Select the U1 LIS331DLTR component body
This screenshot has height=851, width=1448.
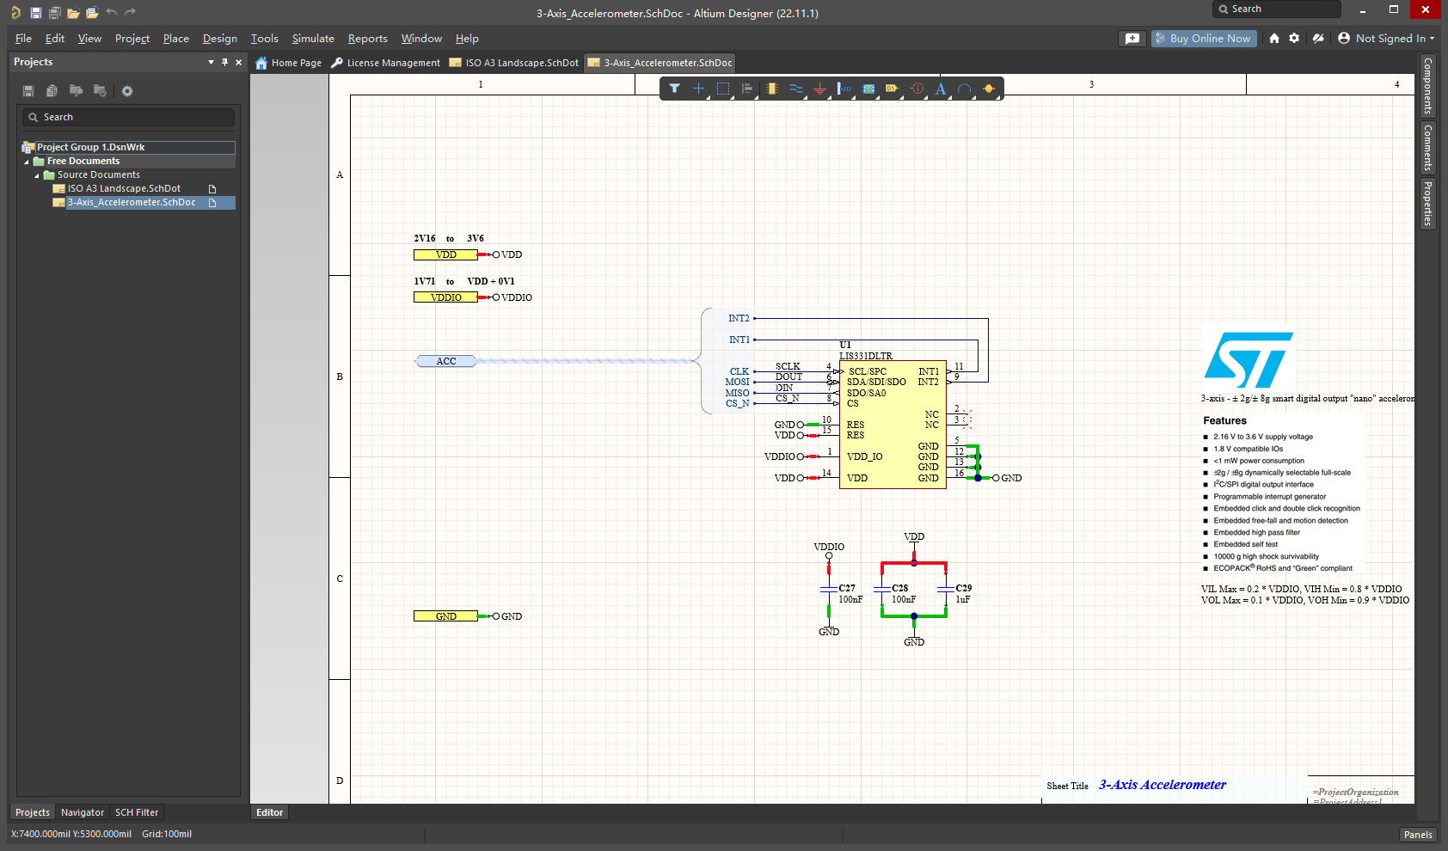893,425
